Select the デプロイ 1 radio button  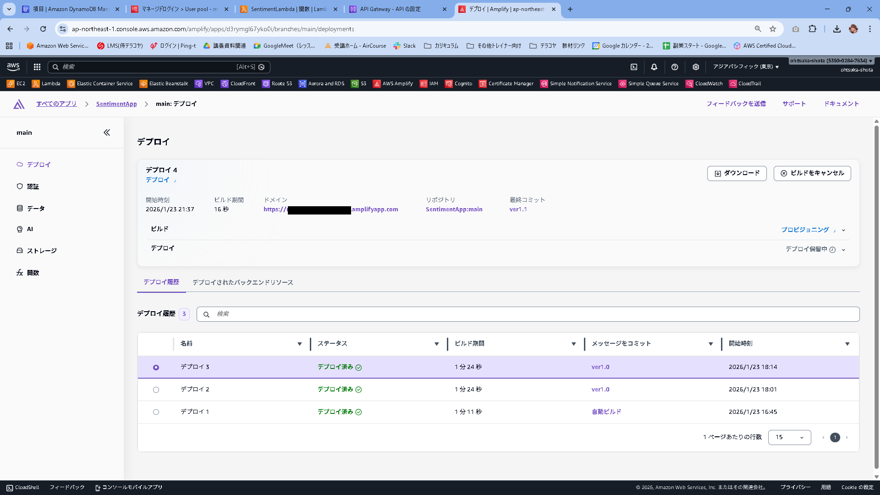click(156, 412)
